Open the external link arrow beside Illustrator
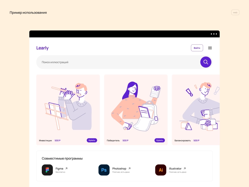 184,168
